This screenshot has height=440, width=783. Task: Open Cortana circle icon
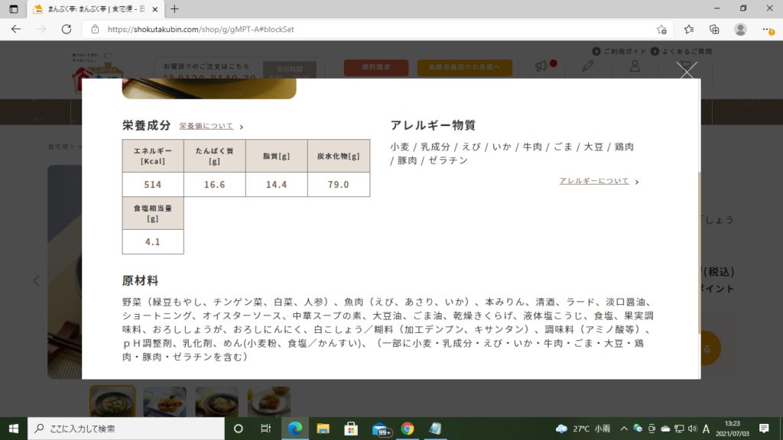pos(239,429)
